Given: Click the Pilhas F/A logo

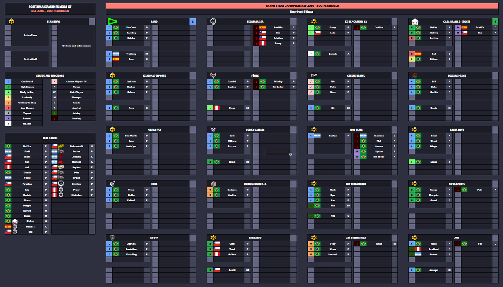Looking at the screenshot, I should (x=112, y=129).
